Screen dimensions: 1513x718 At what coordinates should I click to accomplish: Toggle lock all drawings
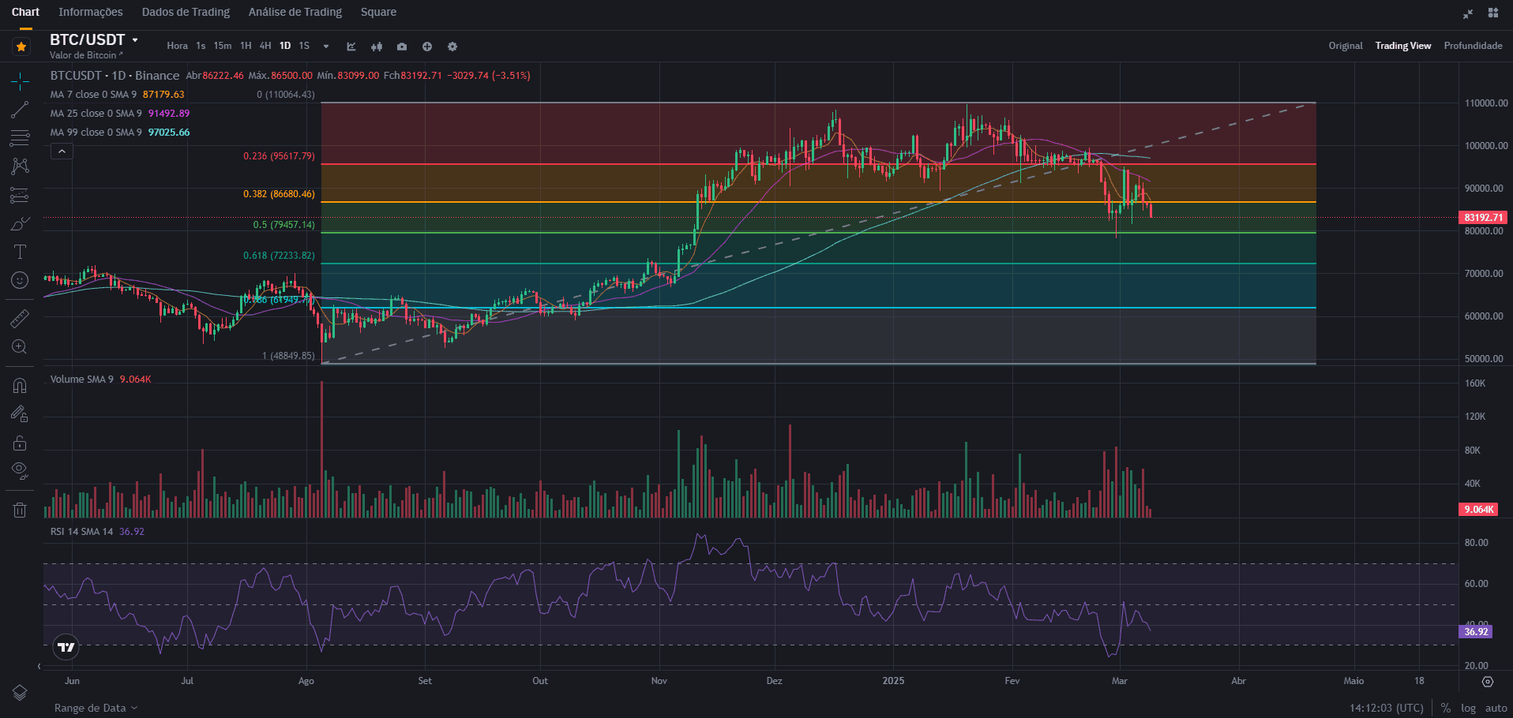pos(21,443)
